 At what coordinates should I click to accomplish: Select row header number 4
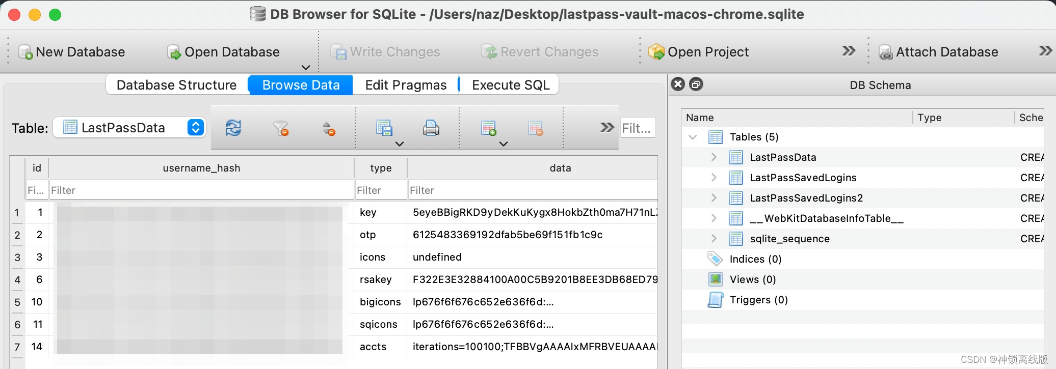click(x=17, y=279)
